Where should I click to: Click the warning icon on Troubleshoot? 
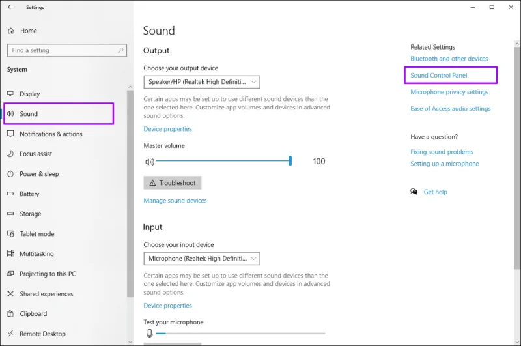click(152, 183)
